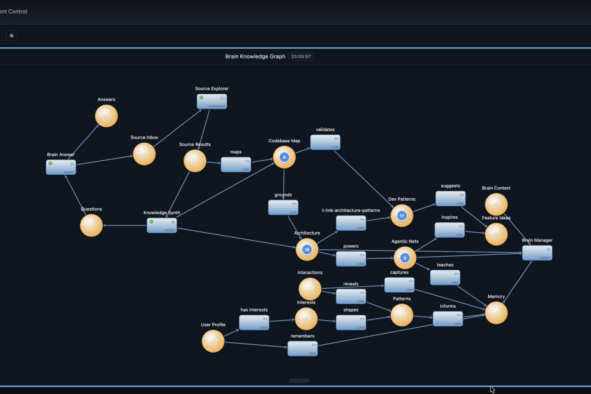Click the command icon on Source Explorer
Screen dimensions: 591x394
pyautogui.click(x=223, y=98)
